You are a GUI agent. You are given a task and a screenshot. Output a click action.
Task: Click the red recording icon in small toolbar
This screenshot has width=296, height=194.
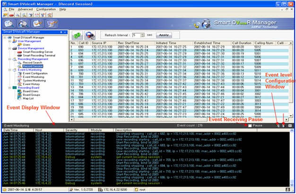coord(12,15)
